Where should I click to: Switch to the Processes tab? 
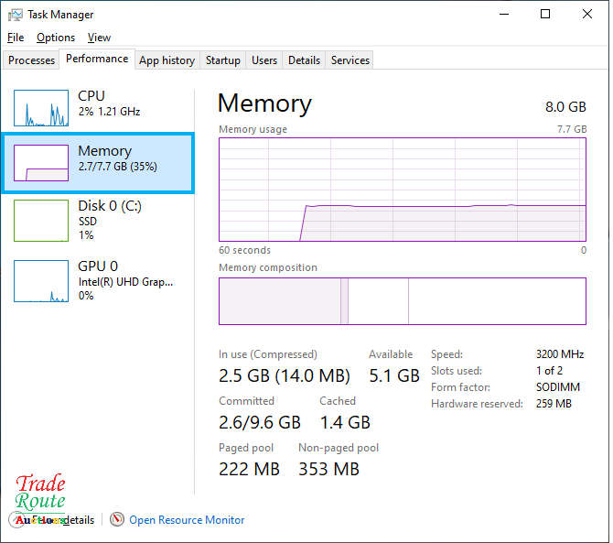click(32, 60)
